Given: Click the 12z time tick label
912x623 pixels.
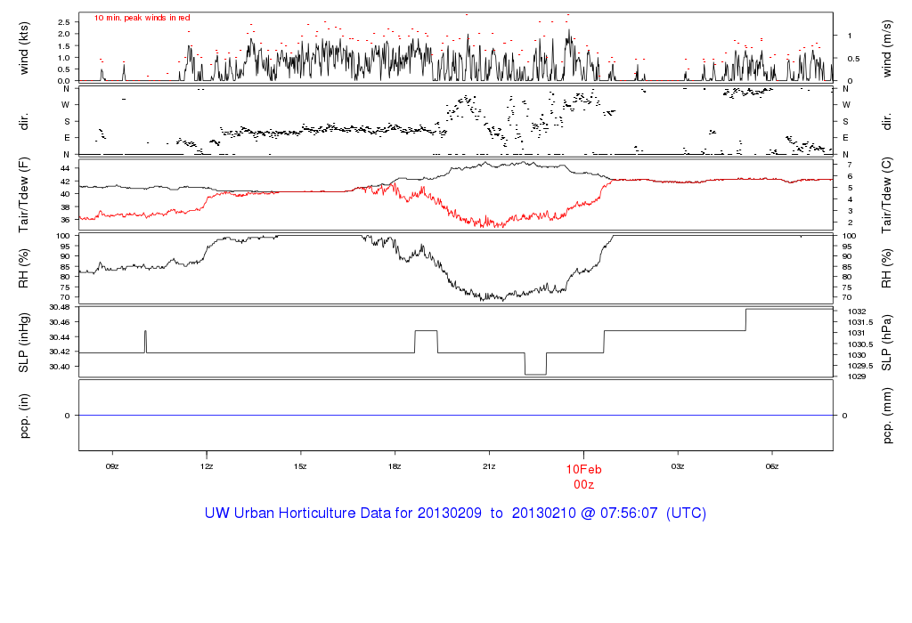Looking at the screenshot, I should coord(207,466).
